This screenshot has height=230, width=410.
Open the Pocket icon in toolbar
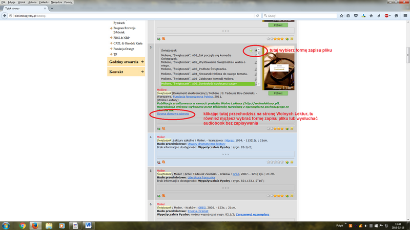(x=357, y=16)
